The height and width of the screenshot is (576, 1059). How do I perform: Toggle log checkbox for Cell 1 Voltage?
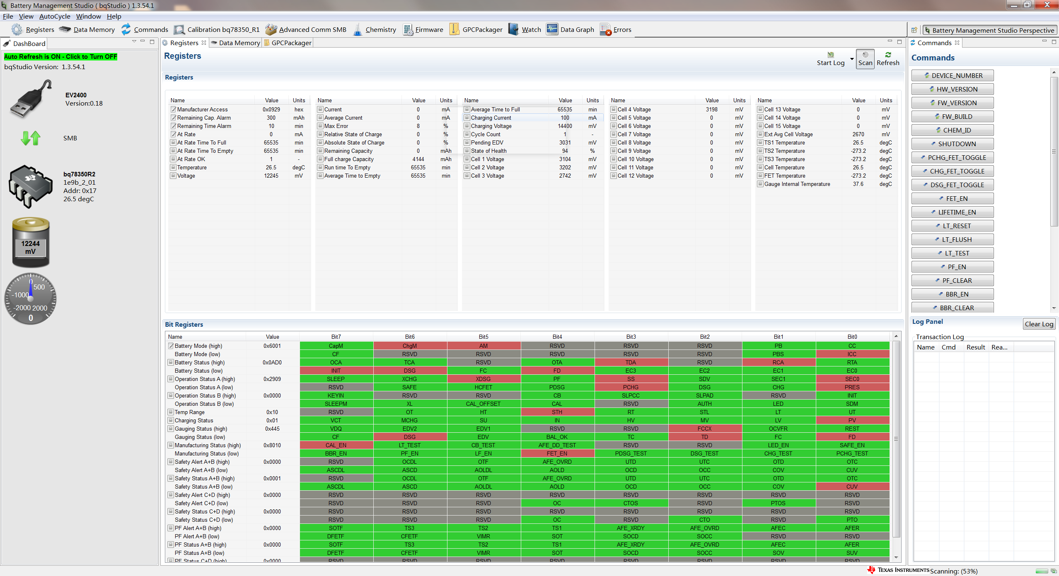coord(467,159)
